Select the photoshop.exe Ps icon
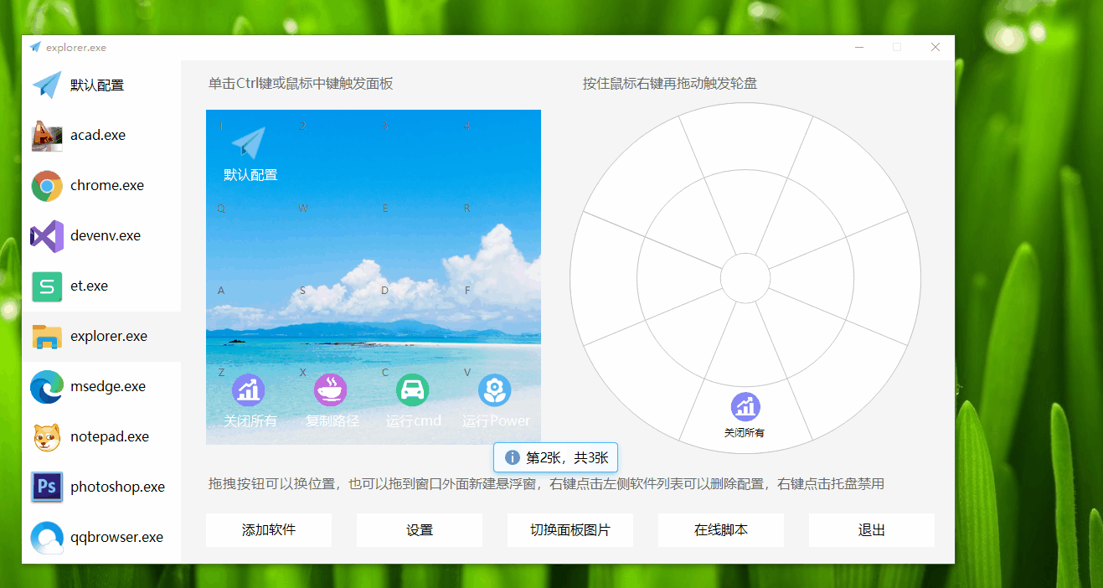 pyautogui.click(x=47, y=487)
